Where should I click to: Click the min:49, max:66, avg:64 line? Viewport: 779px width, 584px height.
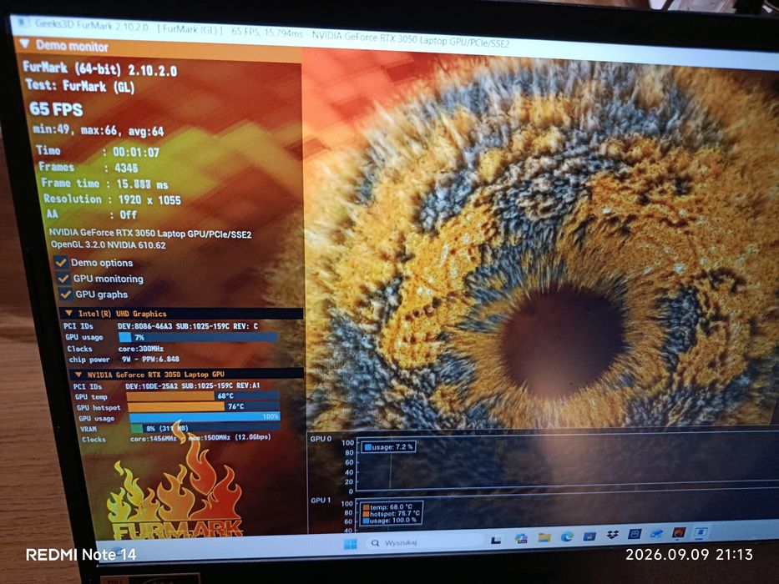pos(98,131)
